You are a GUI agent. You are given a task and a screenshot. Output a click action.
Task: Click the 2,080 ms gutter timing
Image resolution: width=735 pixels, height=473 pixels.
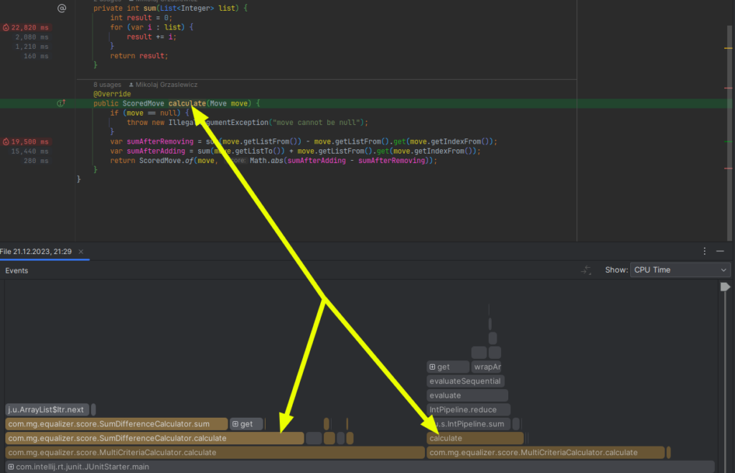click(32, 37)
